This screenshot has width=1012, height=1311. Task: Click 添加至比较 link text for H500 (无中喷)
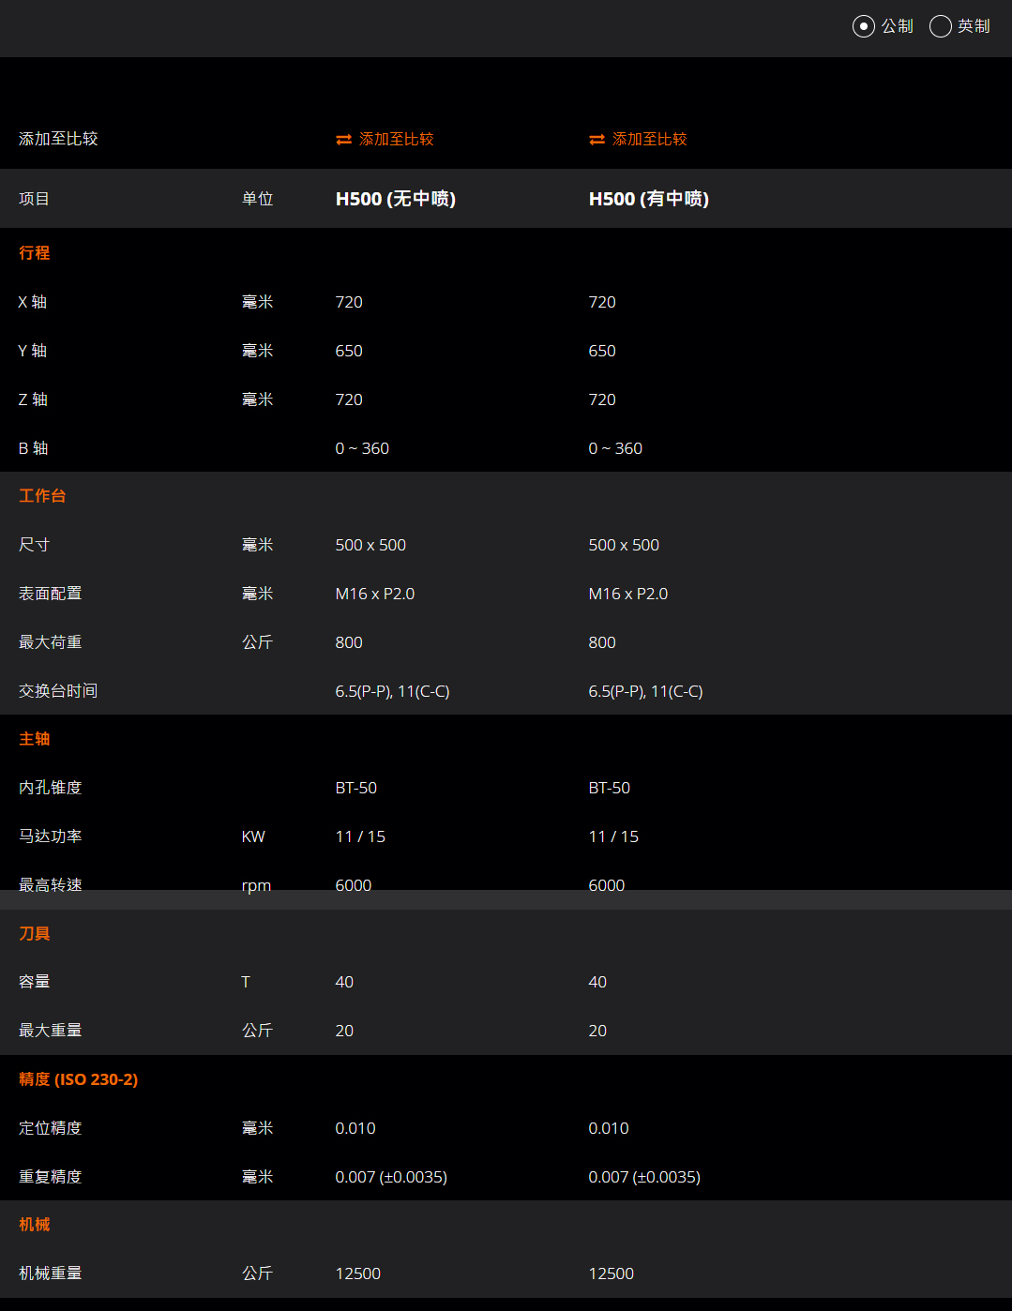pyautogui.click(x=396, y=140)
